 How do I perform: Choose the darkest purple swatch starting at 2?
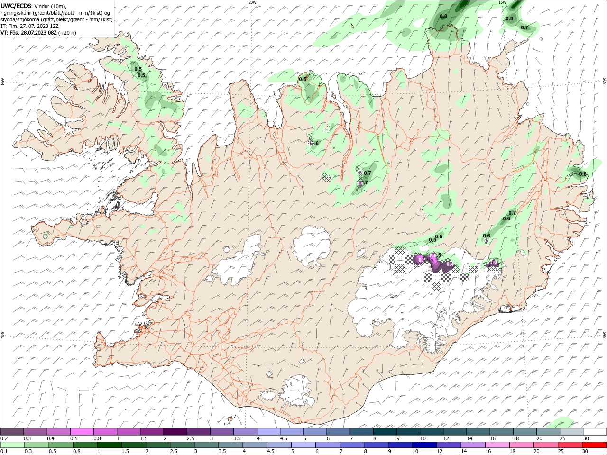tap(175, 432)
